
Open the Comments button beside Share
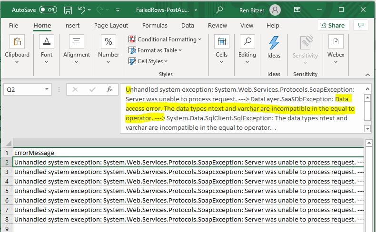tap(360, 26)
